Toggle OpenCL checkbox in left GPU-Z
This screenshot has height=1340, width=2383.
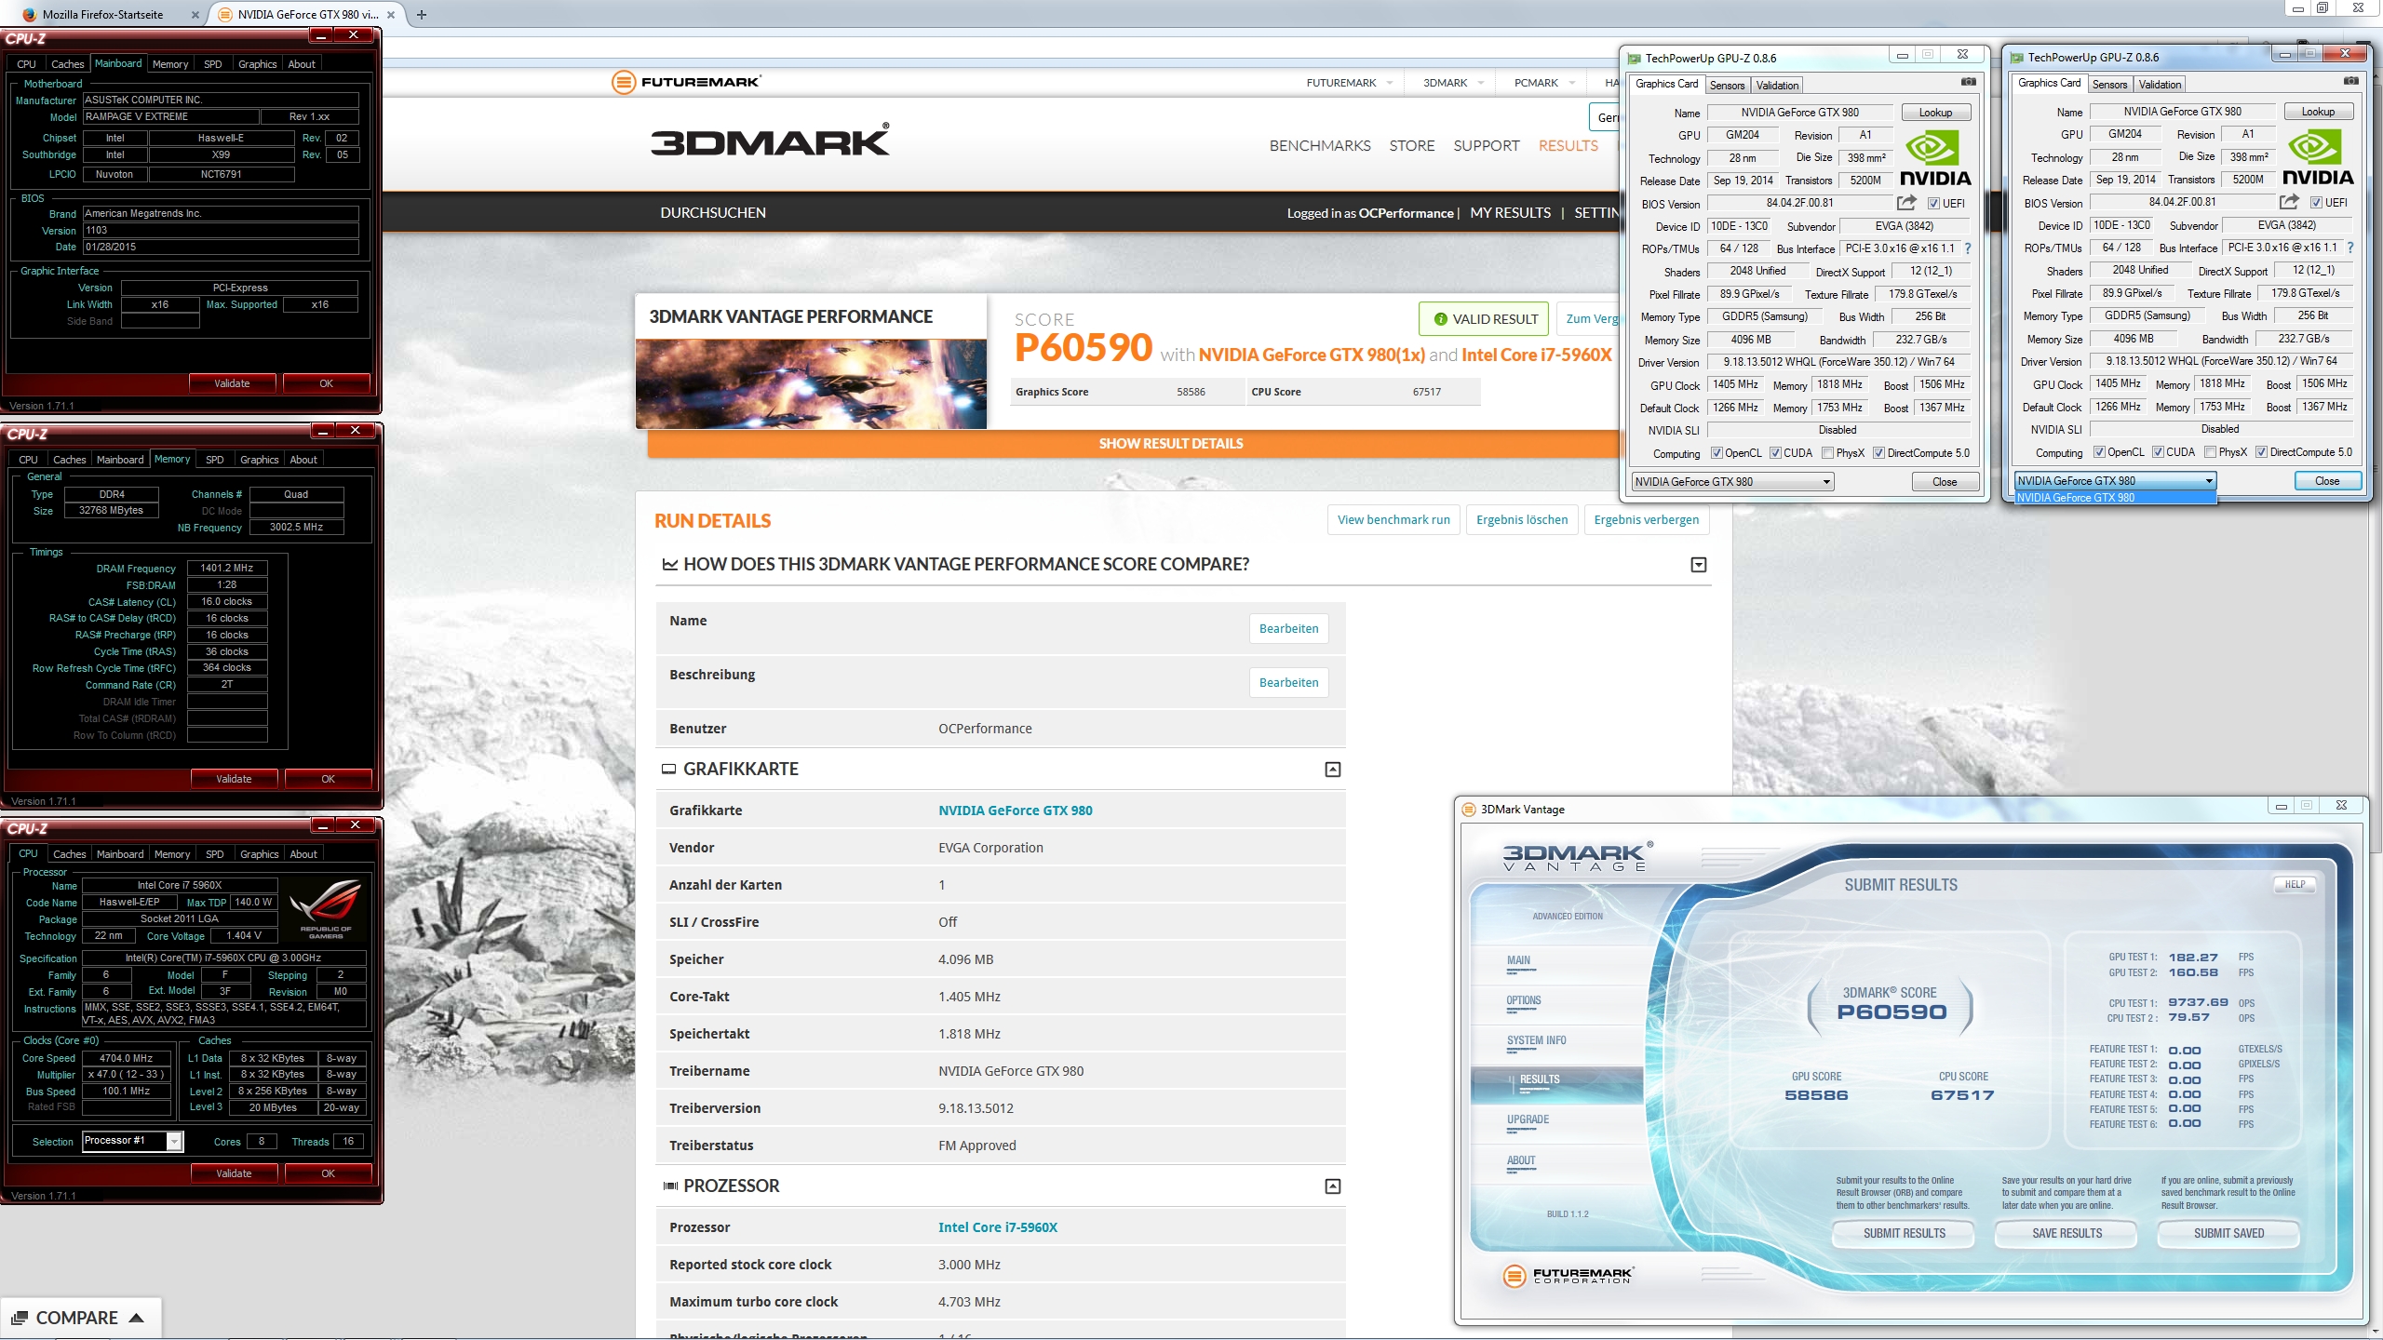pos(1717,453)
